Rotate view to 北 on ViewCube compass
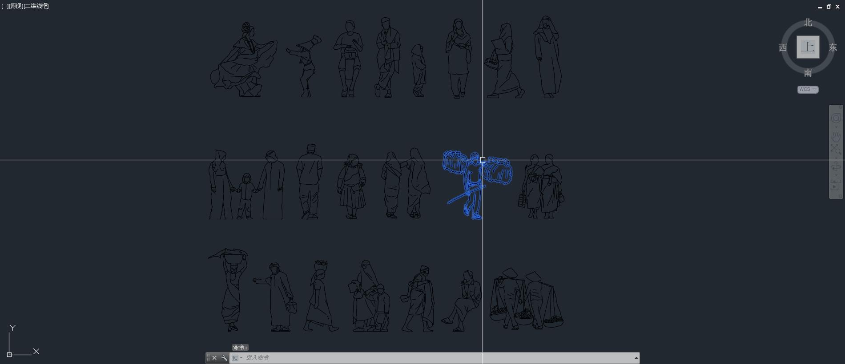Viewport: 845px width, 364px height. [x=808, y=23]
